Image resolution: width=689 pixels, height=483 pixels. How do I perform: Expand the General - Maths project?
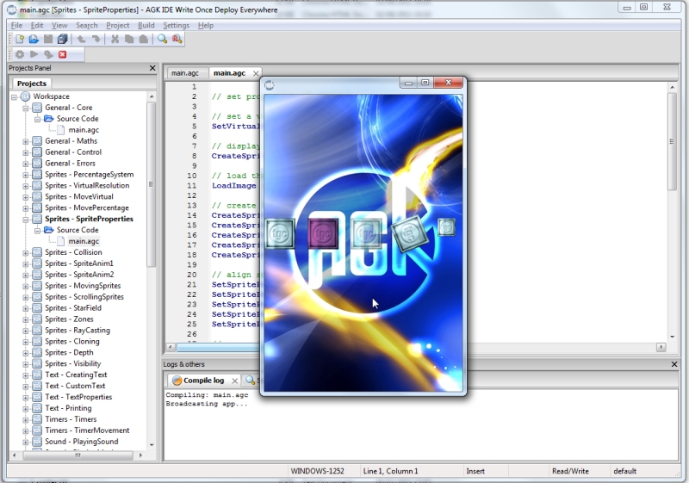coord(26,141)
